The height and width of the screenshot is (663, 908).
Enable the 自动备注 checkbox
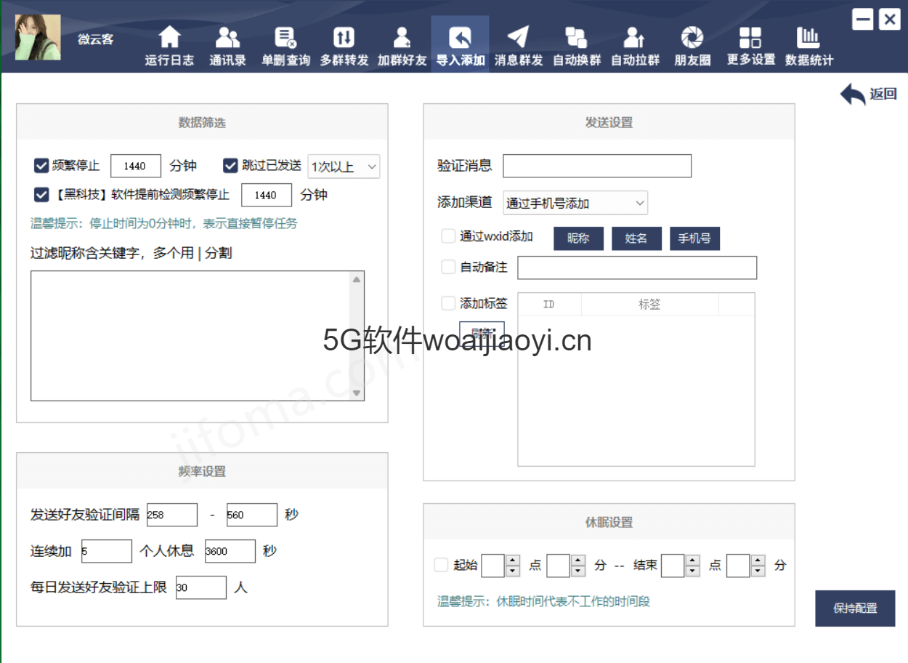[x=448, y=267]
